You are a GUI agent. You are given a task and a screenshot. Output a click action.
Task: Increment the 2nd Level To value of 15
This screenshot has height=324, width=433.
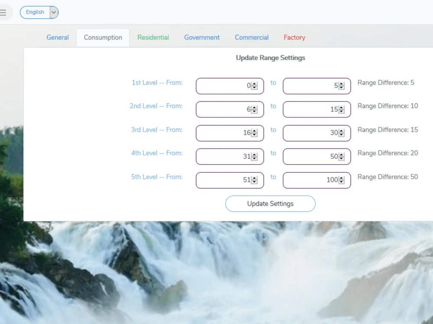pyautogui.click(x=341, y=107)
